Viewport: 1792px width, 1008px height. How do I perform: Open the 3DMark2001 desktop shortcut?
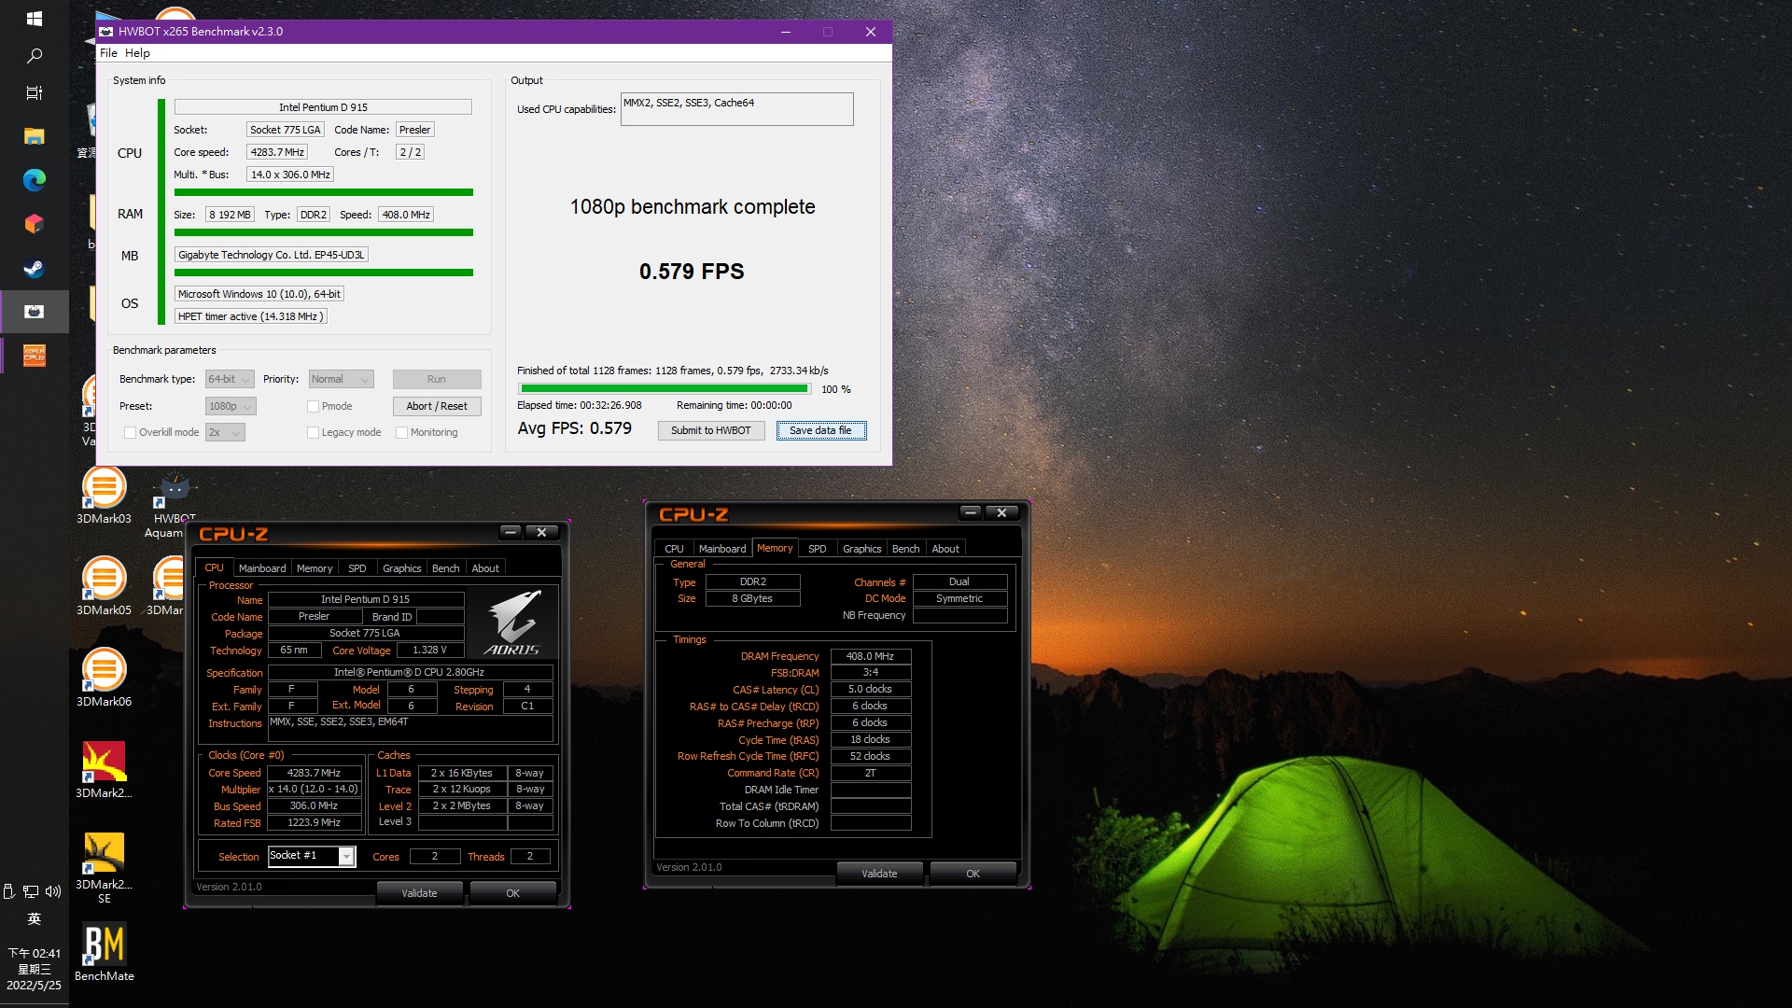click(x=104, y=770)
